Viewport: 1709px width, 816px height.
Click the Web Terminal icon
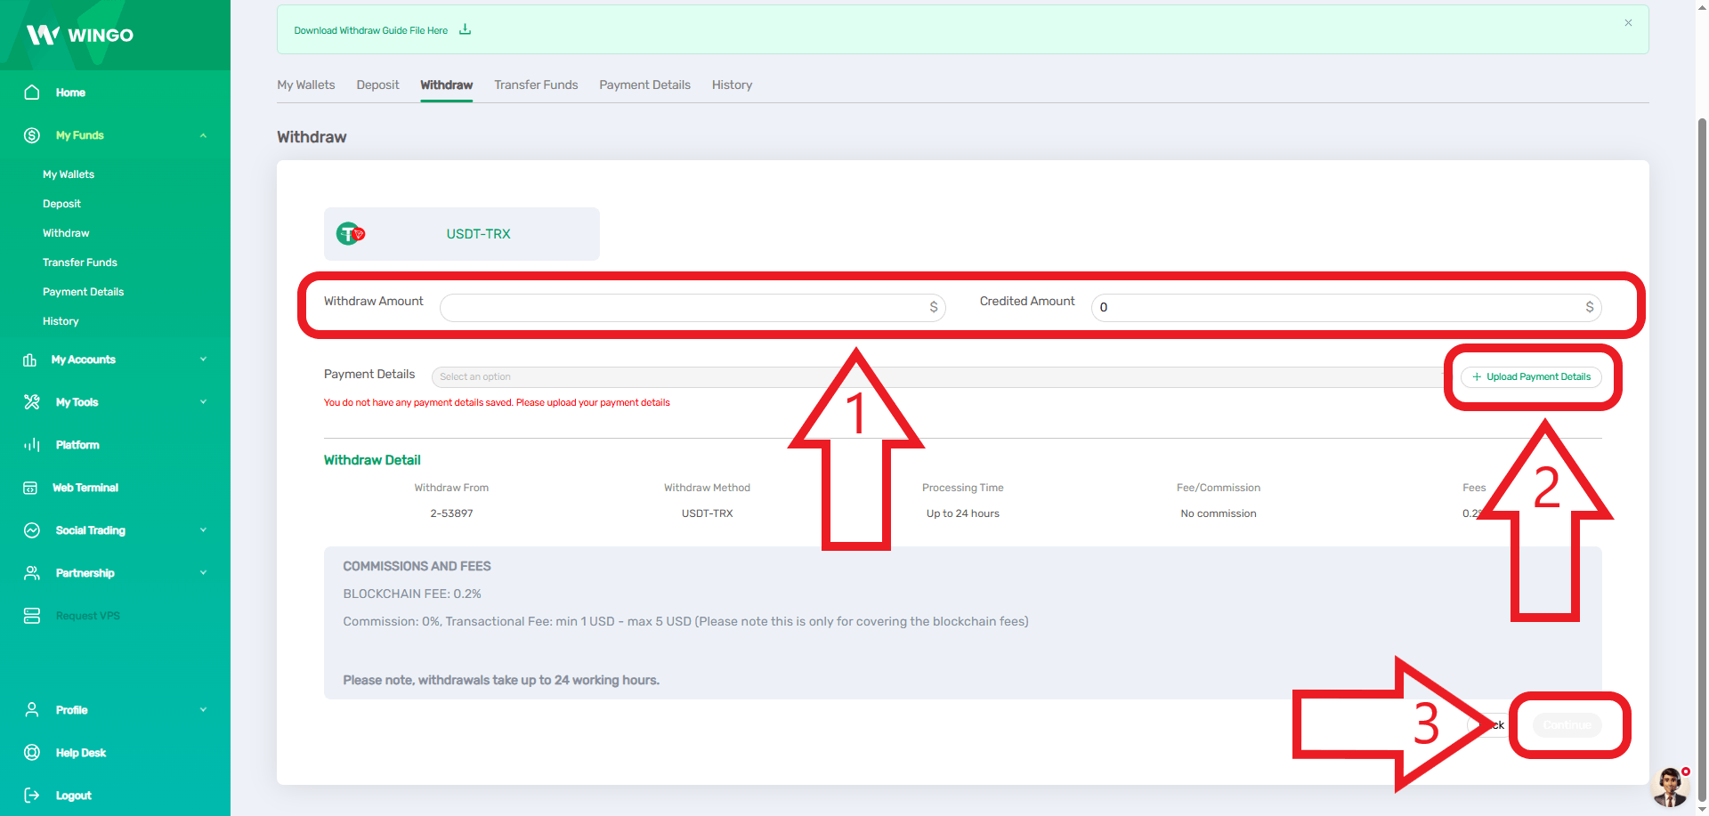pos(30,488)
